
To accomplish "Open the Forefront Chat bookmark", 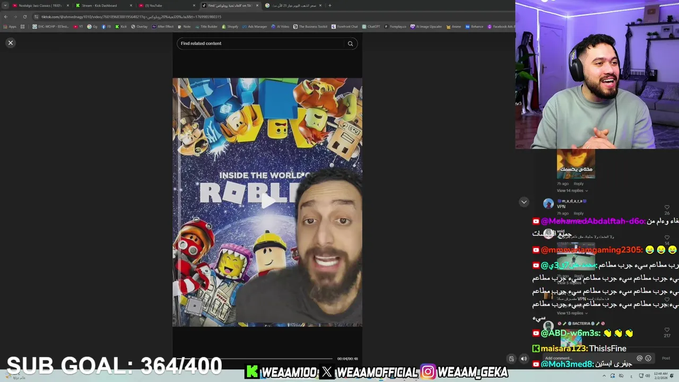I will point(345,27).
